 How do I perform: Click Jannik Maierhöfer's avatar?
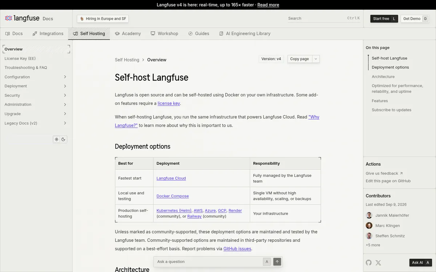[369, 215]
